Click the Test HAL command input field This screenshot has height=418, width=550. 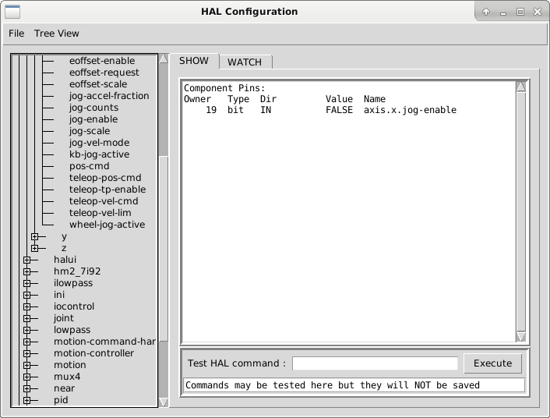pyautogui.click(x=375, y=363)
